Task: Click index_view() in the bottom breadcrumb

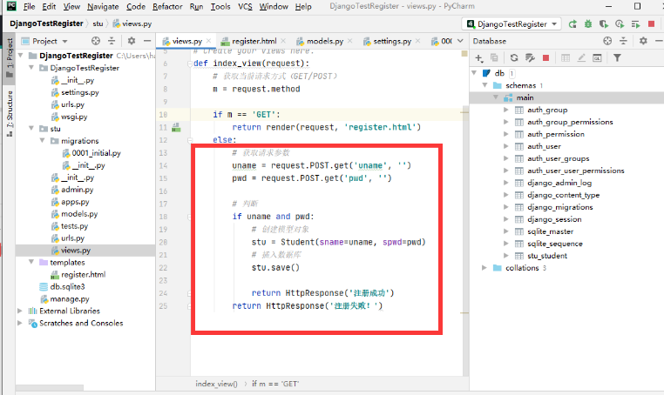Action: (216, 384)
